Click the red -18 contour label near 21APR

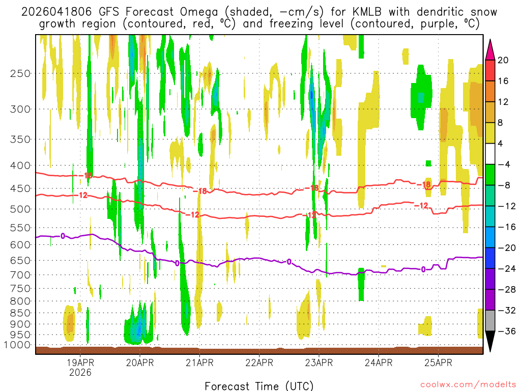200,191
